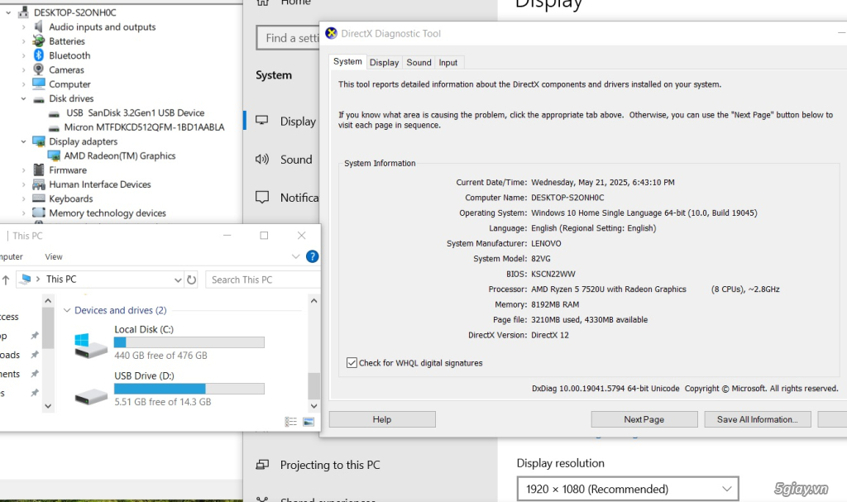This screenshot has width=847, height=502.
Task: Open the System tab in DirectX tool
Action: click(x=347, y=61)
